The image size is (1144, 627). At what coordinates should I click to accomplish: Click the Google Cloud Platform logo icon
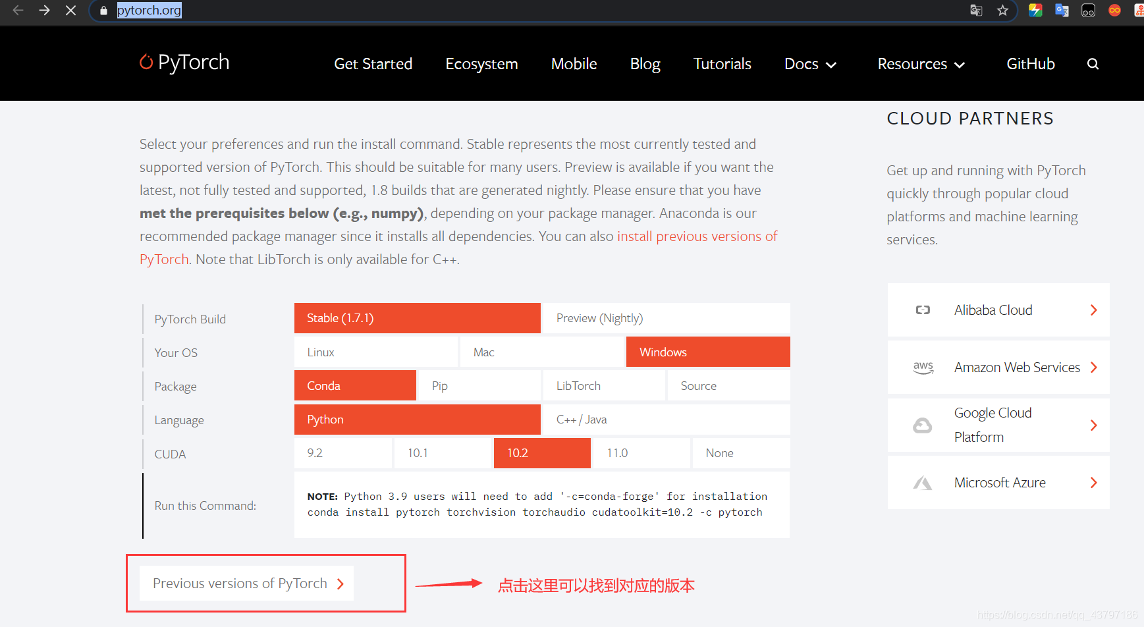[922, 425]
